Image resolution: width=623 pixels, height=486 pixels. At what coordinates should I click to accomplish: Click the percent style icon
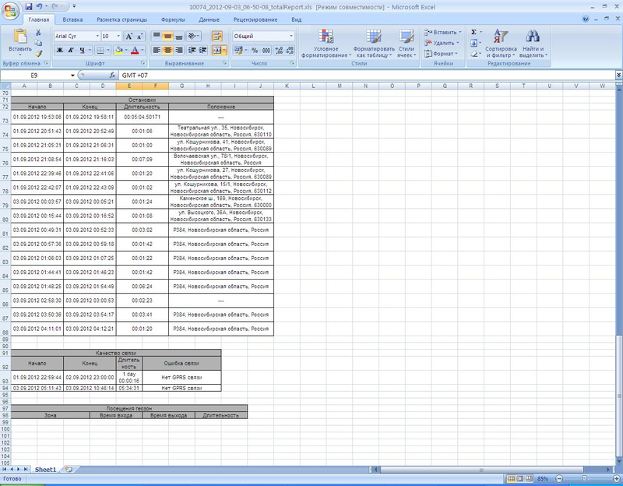[x=255, y=50]
